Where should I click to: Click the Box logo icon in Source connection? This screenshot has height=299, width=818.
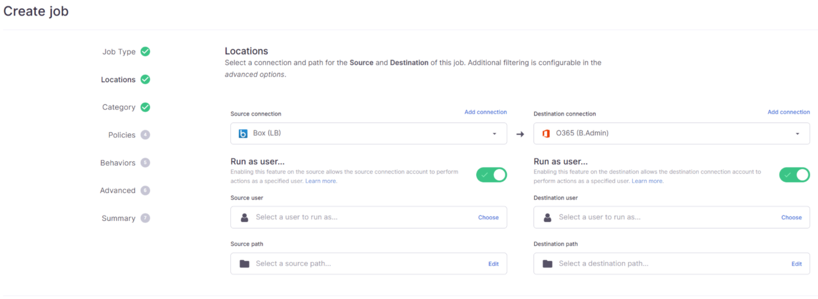pyautogui.click(x=243, y=134)
